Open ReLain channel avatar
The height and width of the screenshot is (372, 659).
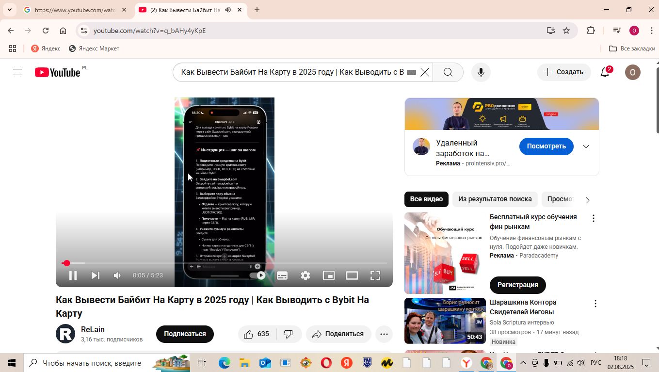pyautogui.click(x=65, y=334)
